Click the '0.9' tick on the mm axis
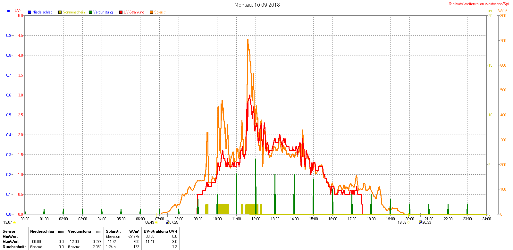513x250 pixels. pyautogui.click(x=9, y=36)
